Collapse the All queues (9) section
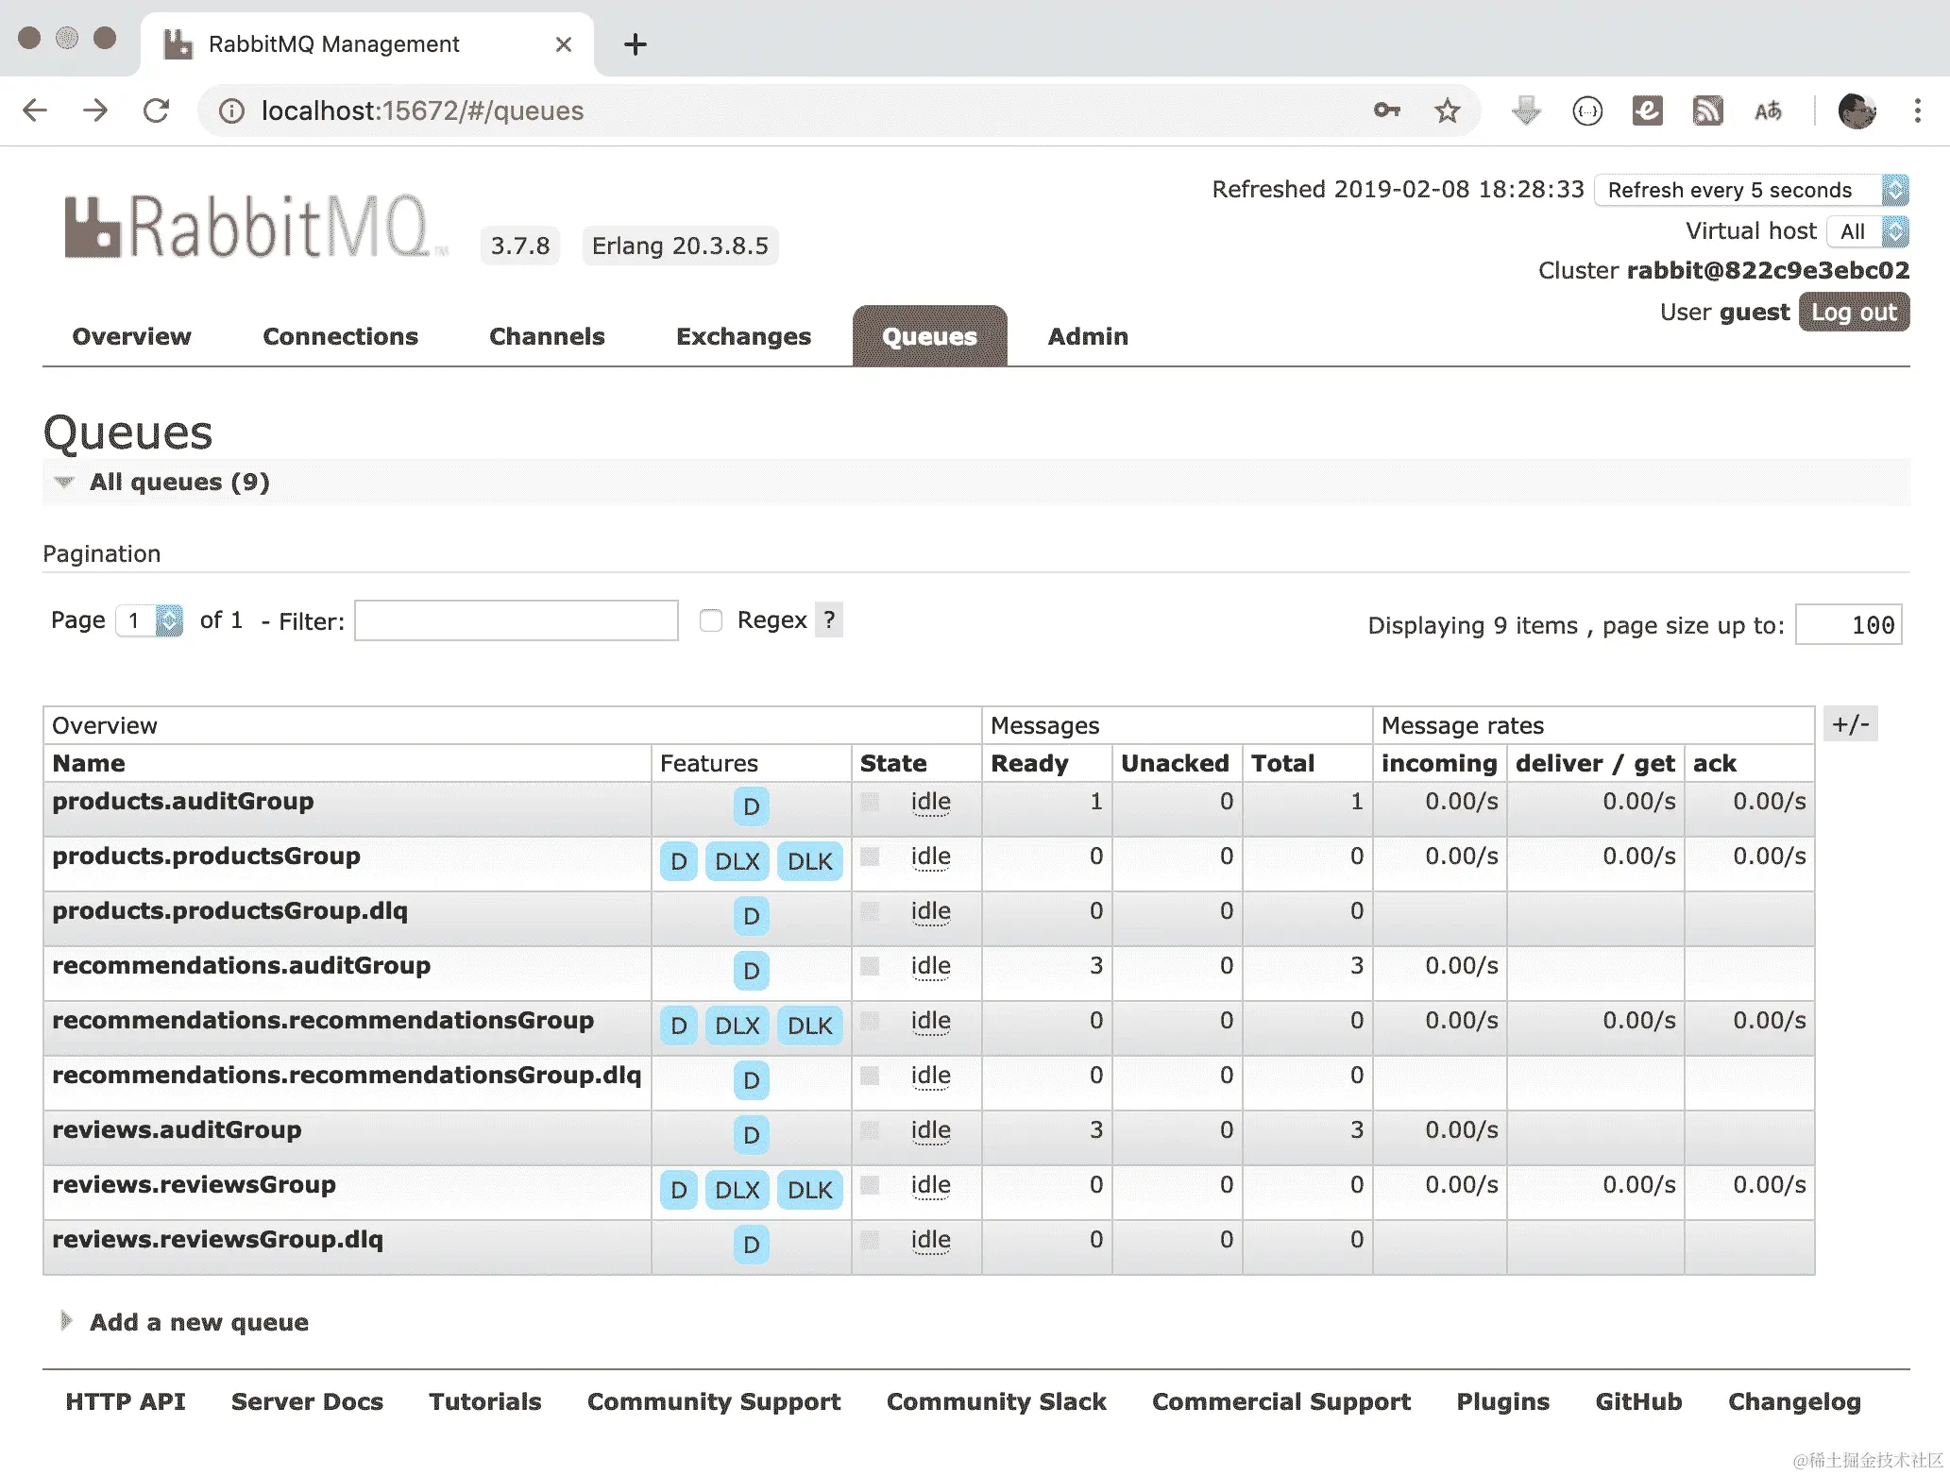Viewport: 1950px width, 1476px height. 178,483
